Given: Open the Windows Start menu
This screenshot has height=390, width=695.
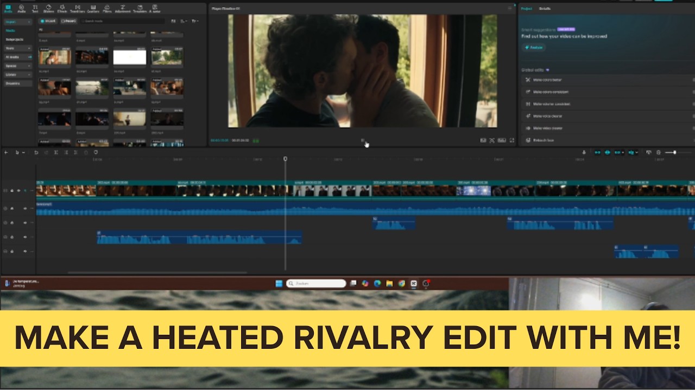Looking at the screenshot, I should (279, 283).
